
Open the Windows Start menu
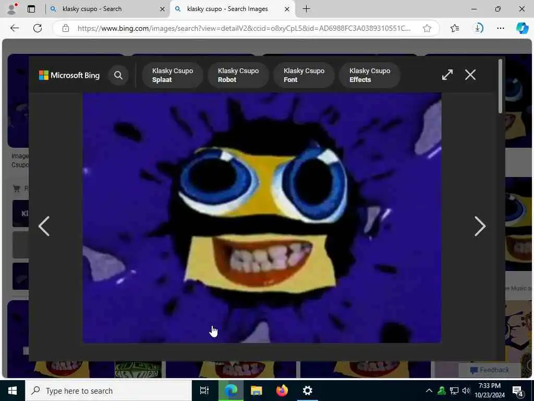(13, 391)
